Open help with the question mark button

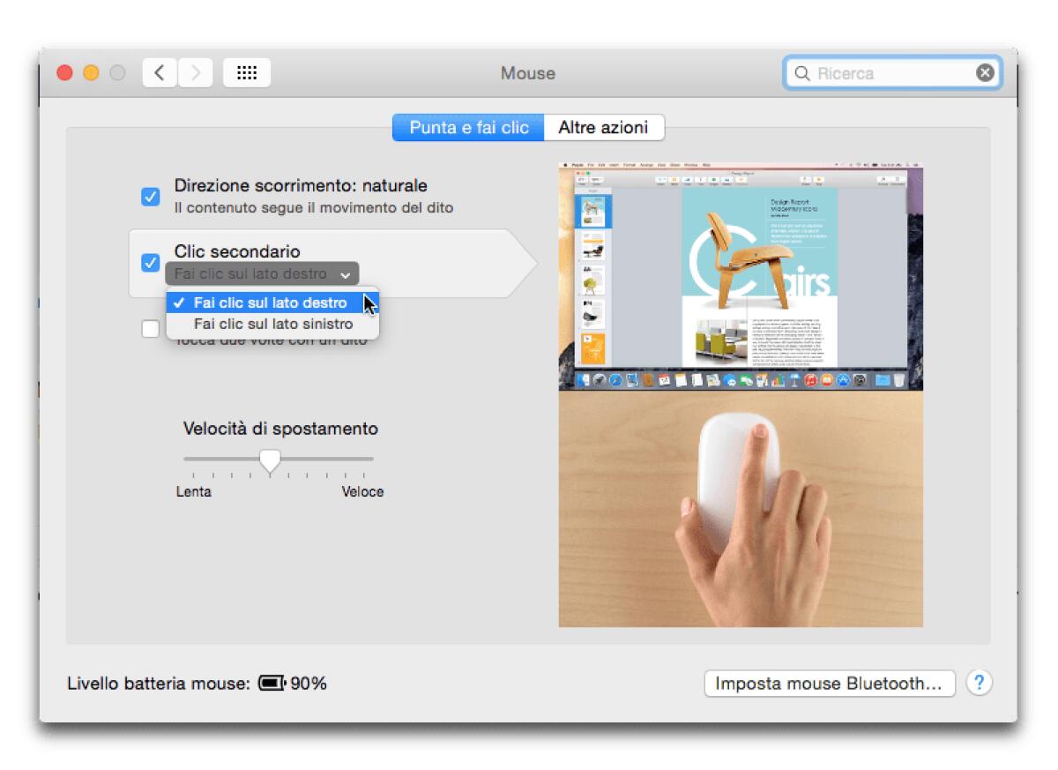pos(977,683)
